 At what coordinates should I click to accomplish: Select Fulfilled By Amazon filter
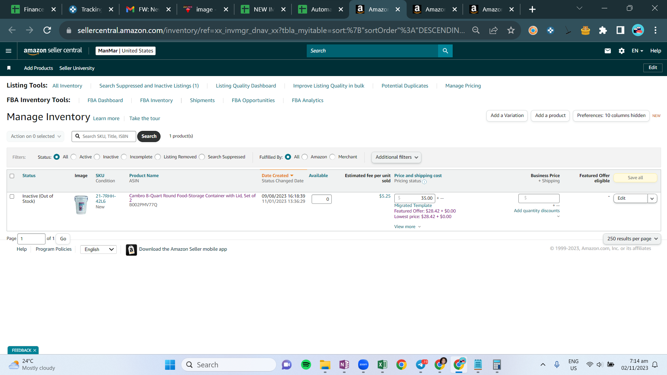point(305,157)
